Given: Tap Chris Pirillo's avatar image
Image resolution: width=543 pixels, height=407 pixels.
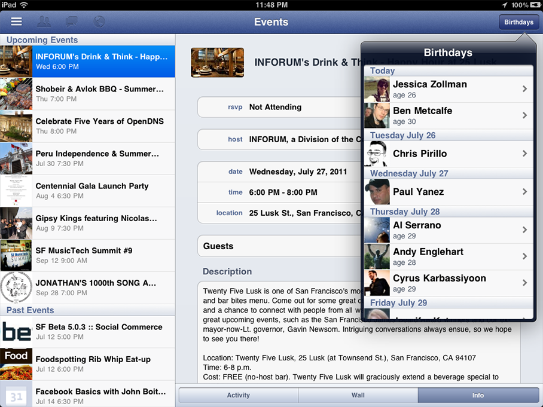Looking at the screenshot, I should [377, 154].
